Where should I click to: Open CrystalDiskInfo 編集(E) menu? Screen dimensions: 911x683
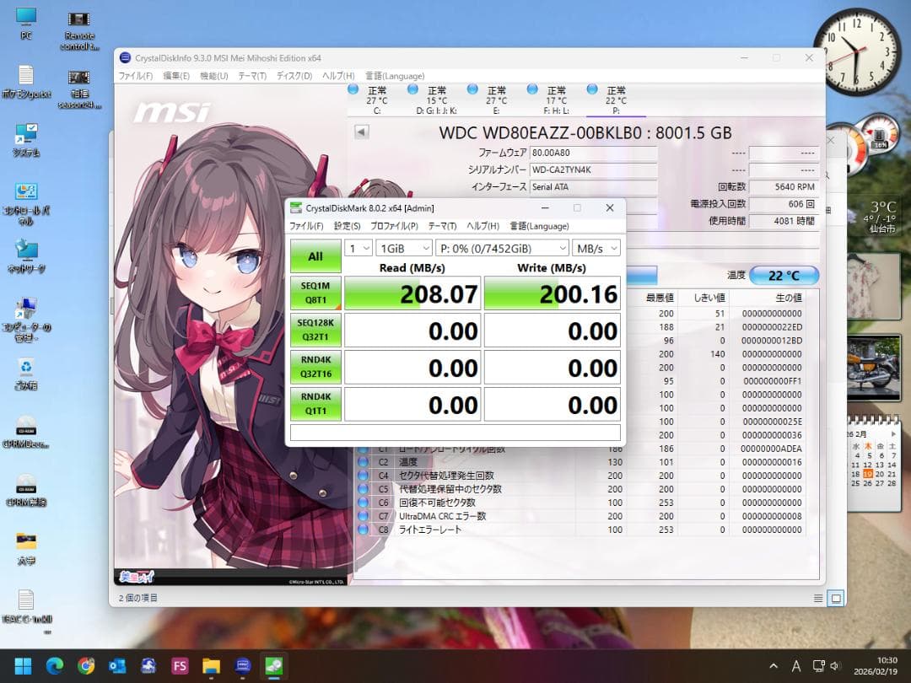point(176,76)
